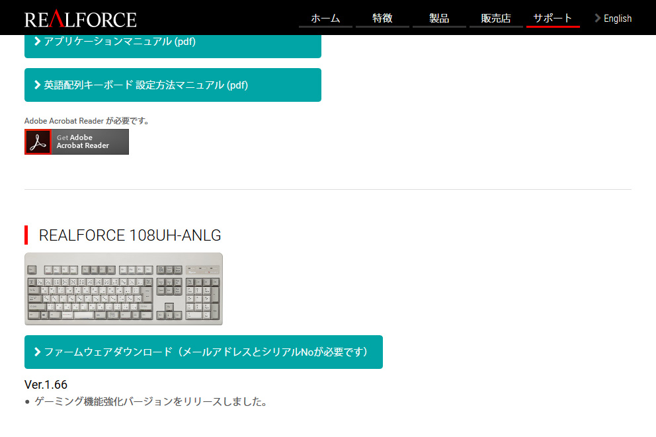Open the 特徴 menu item
This screenshot has height=437, width=656.
[x=382, y=19]
